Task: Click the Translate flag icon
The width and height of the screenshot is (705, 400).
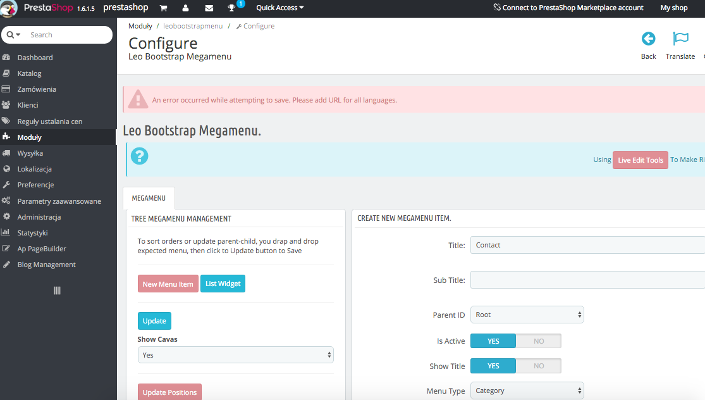Action: pyautogui.click(x=680, y=39)
